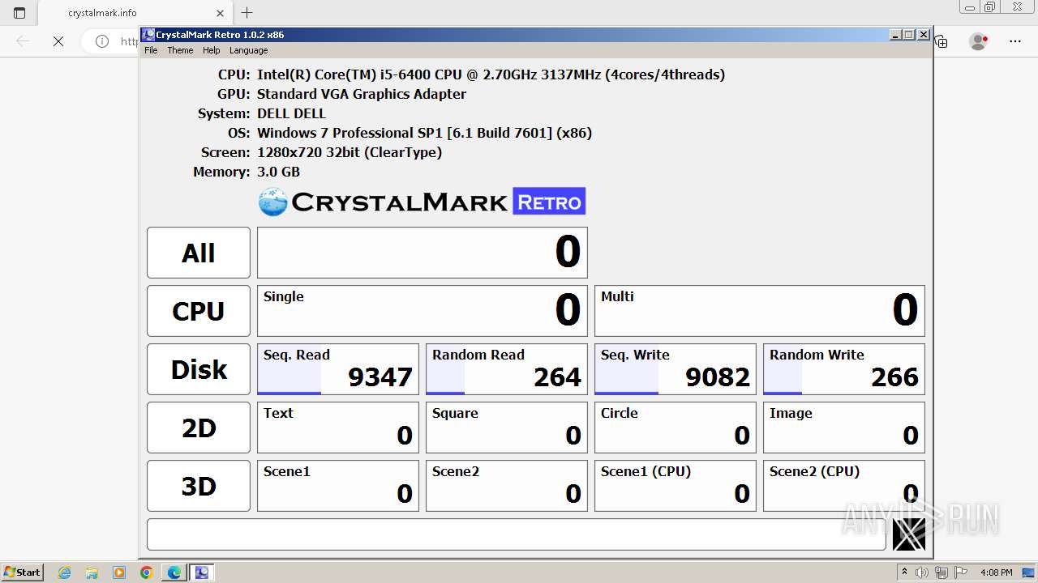Open Edge collections icon
The width and height of the screenshot is (1038, 583).
click(941, 41)
